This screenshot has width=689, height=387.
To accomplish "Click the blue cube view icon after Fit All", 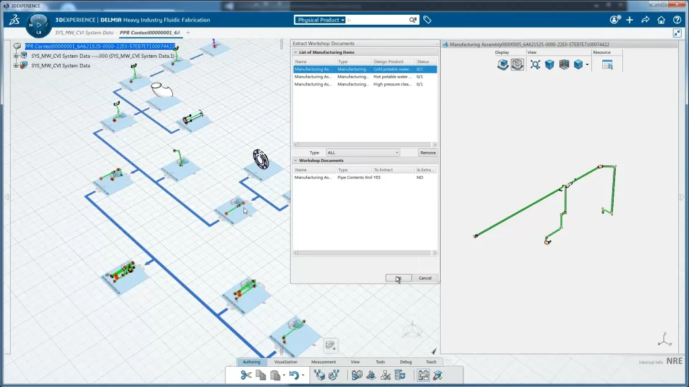I will (x=549, y=64).
